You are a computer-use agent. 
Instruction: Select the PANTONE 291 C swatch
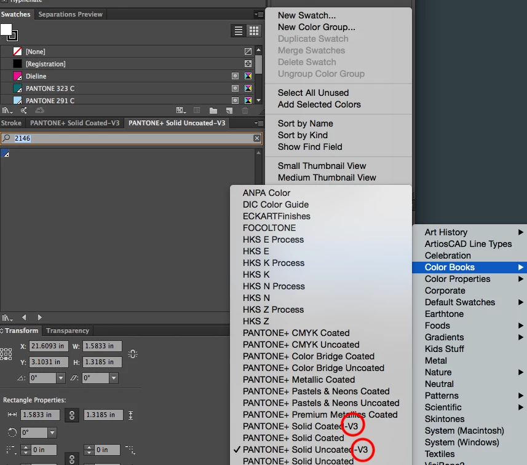tap(127, 100)
